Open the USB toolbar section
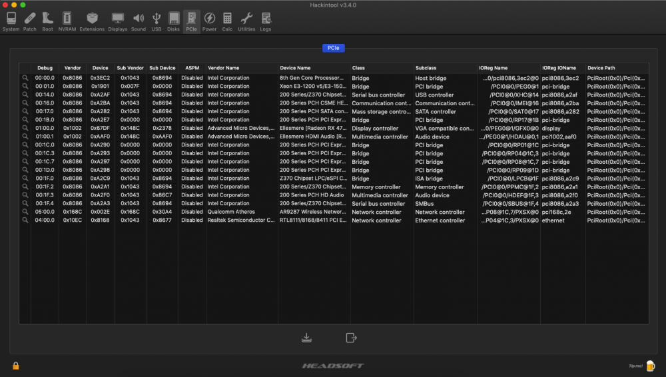The image size is (666, 377). pyautogui.click(x=157, y=22)
